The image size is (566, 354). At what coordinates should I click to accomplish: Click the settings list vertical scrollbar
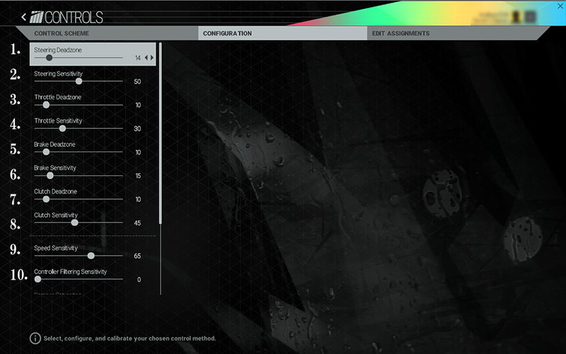160,136
